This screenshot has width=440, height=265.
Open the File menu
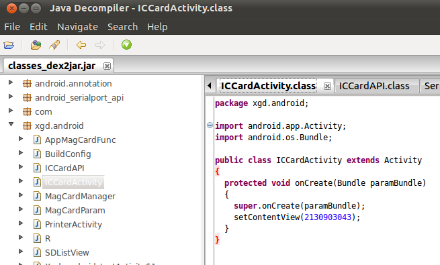click(12, 27)
